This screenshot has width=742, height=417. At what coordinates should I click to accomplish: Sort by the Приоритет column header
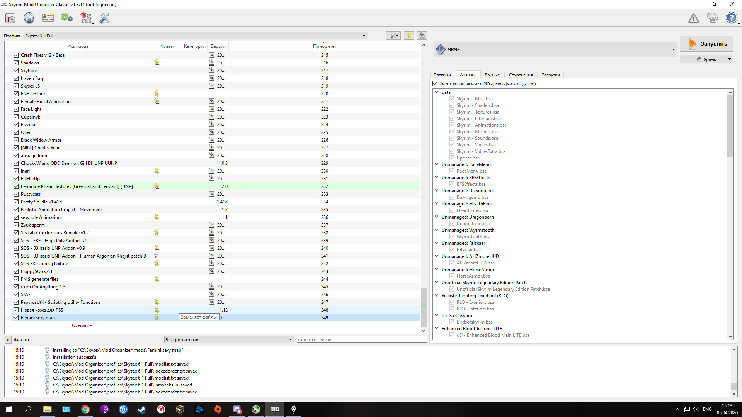click(x=325, y=46)
